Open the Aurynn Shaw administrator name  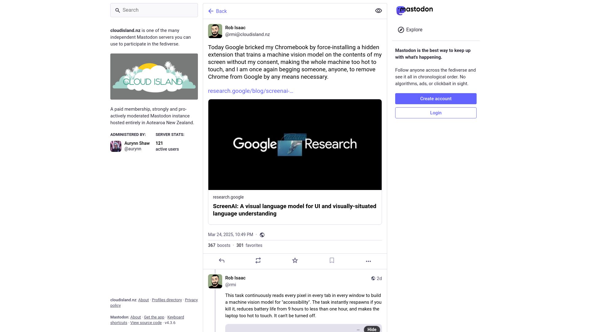tap(137, 143)
